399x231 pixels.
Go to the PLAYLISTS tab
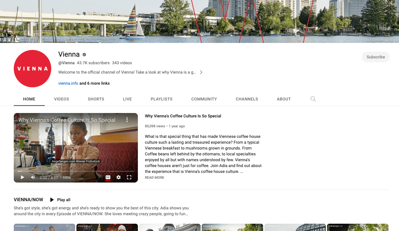(162, 99)
